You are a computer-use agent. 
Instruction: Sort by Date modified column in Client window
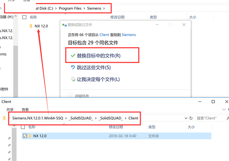[x=116, y=127]
